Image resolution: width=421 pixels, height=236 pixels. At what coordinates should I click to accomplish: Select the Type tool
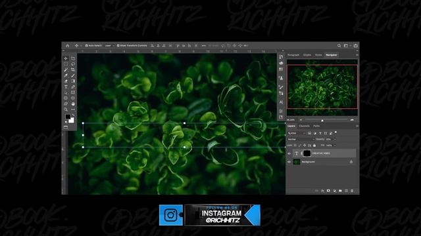(x=66, y=87)
